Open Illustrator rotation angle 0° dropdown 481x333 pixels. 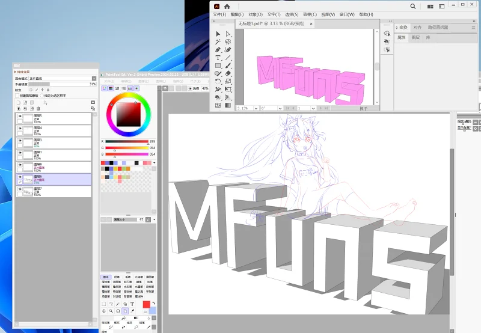(x=280, y=108)
